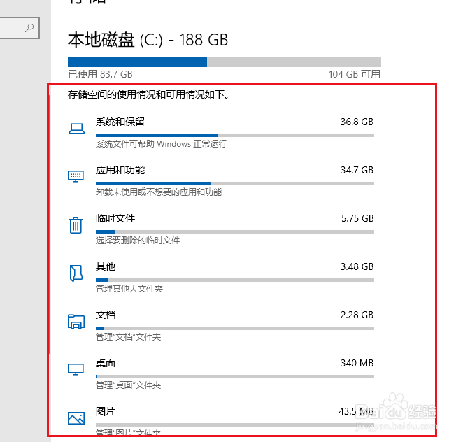Click the monitor icon next to 桌面
This screenshot has height=442, width=463.
76,369
